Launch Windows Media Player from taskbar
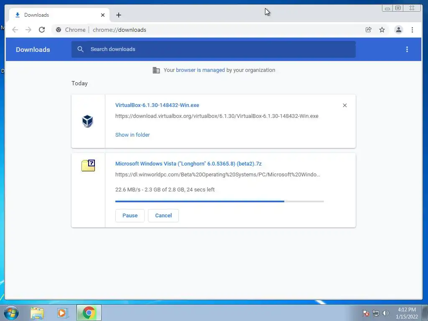The width and height of the screenshot is (428, 321). 62,313
